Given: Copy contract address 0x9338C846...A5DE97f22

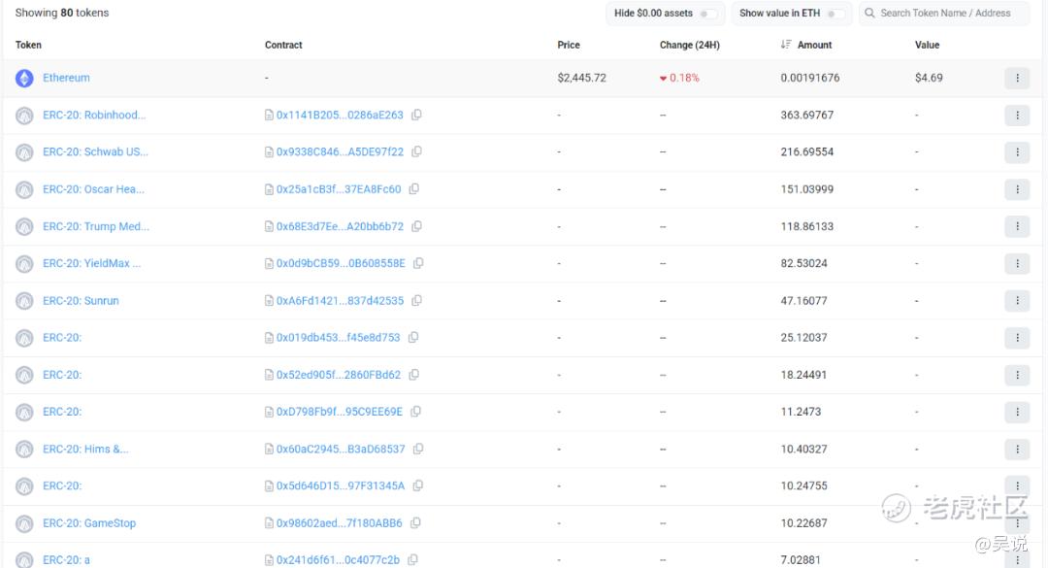Looking at the screenshot, I should [x=416, y=151].
